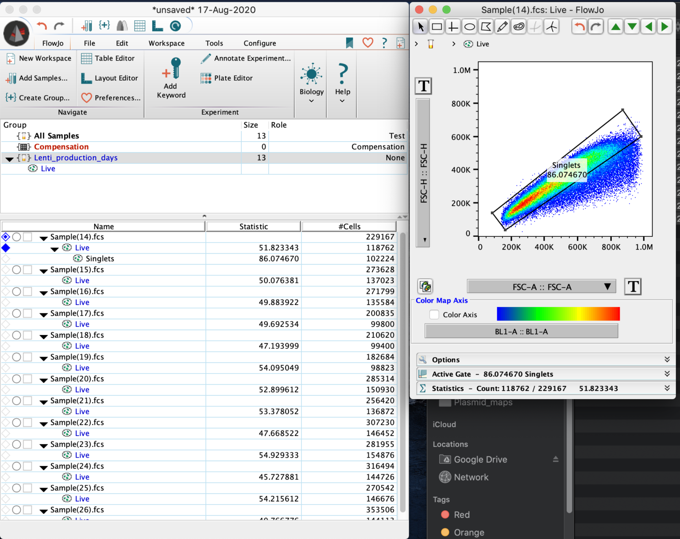Toggle the Color Axis checkbox
680x539 pixels.
tap(434, 315)
